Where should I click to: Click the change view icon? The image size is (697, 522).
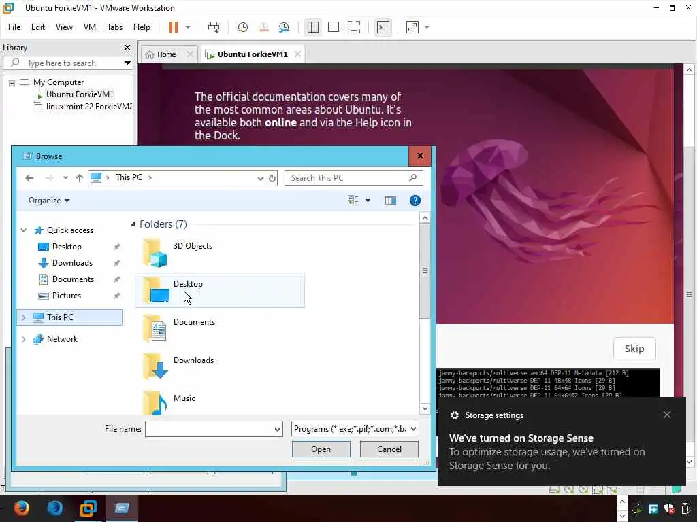[353, 201]
